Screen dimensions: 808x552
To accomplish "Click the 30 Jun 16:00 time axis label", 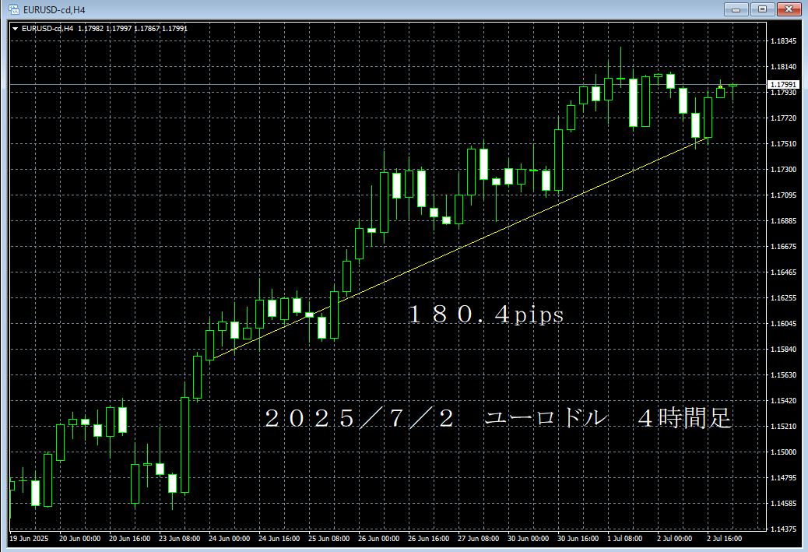I will pyautogui.click(x=577, y=538).
